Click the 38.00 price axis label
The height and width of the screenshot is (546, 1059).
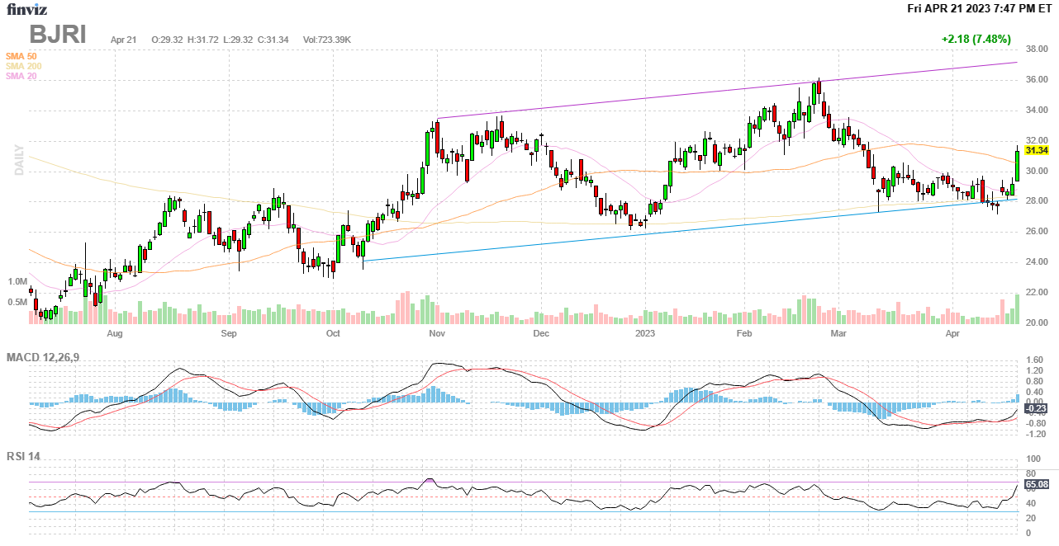click(1037, 49)
